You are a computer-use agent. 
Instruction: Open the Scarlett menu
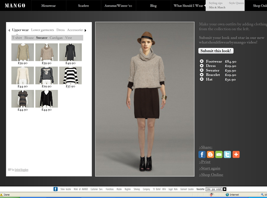coord(83,6)
